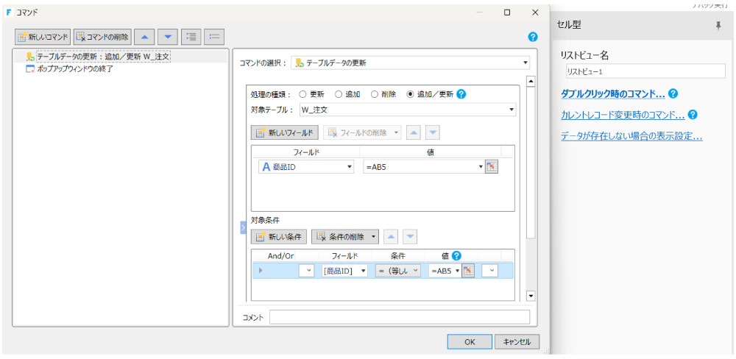Open the =AB5 value dropdown in the field table
Image resolution: width=736 pixels, height=359 pixels.
coord(481,167)
